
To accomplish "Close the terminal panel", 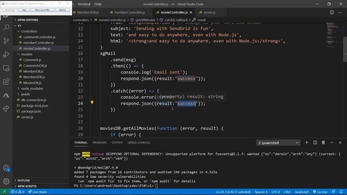I will [x=340, y=142].
